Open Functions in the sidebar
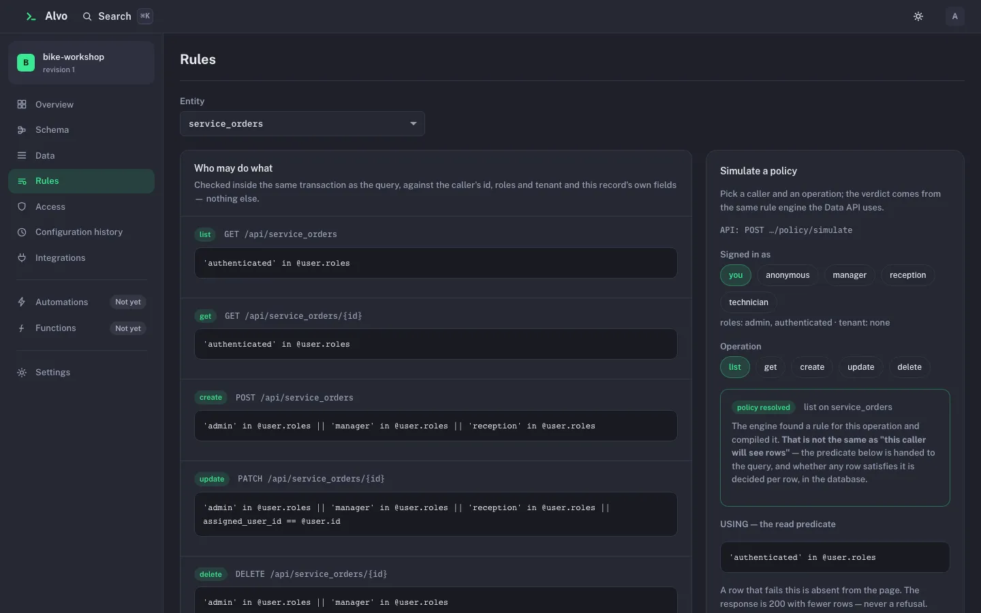 81,328
